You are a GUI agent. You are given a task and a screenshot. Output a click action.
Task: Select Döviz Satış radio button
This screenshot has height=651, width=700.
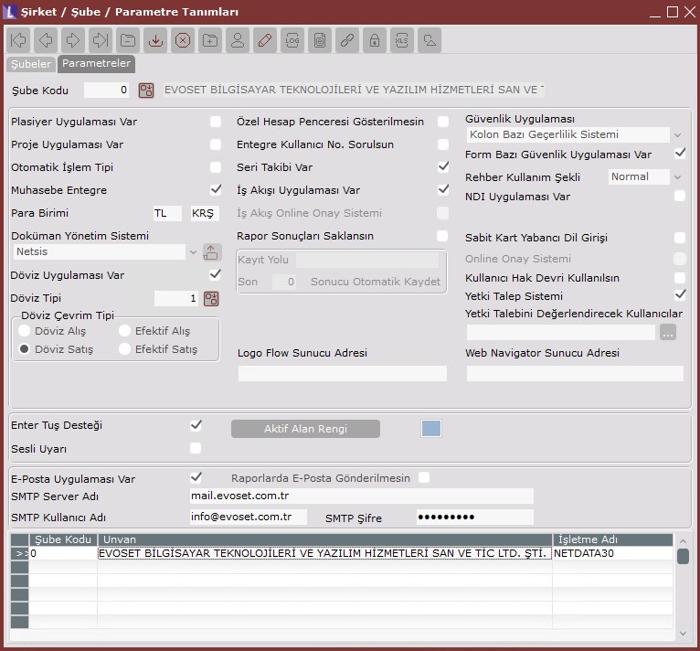click(24, 349)
